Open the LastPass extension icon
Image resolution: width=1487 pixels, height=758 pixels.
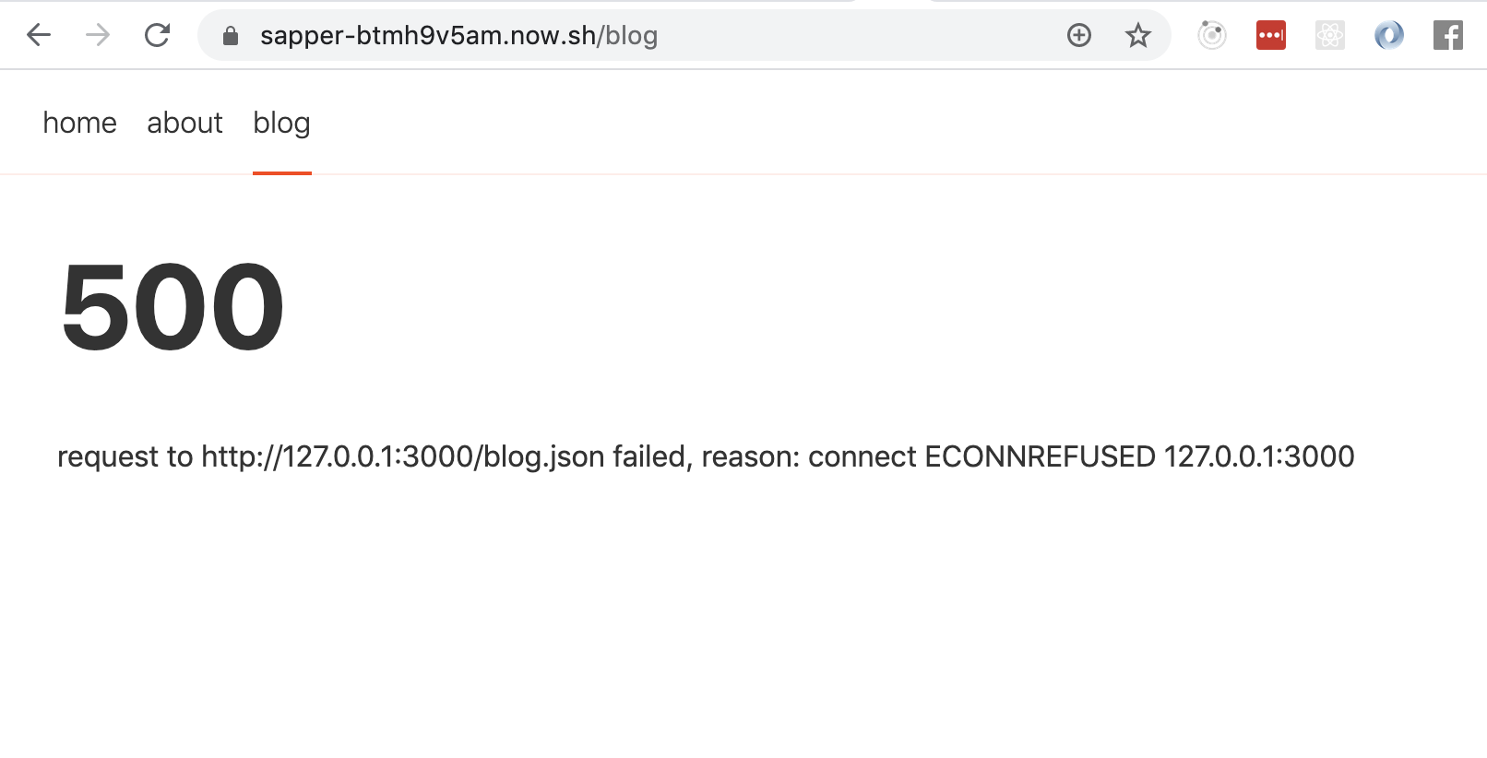click(x=1270, y=35)
